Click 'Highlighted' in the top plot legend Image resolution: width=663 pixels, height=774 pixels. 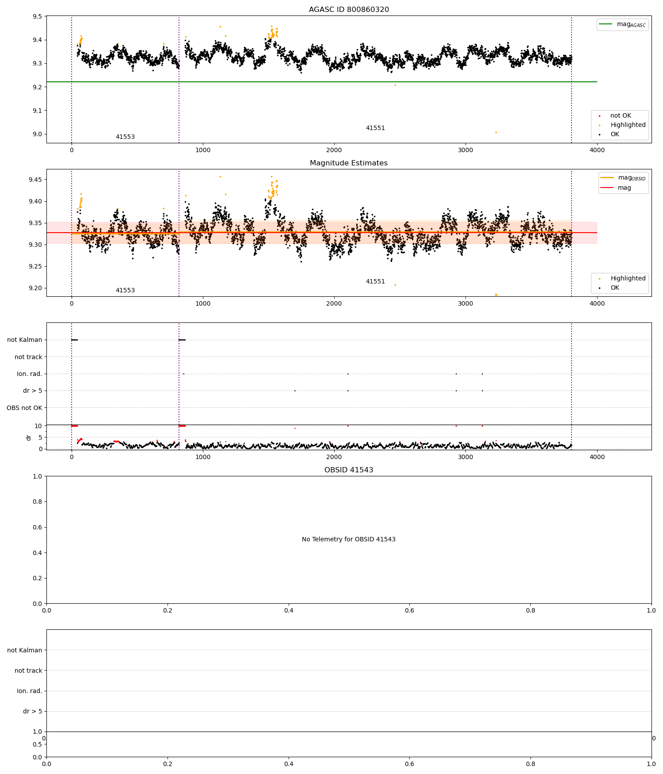pyautogui.click(x=628, y=125)
